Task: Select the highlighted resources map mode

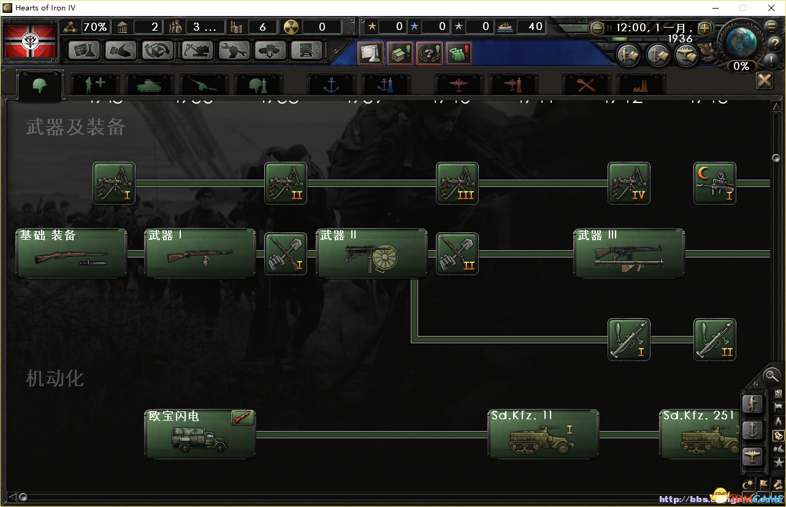Action: (x=779, y=436)
